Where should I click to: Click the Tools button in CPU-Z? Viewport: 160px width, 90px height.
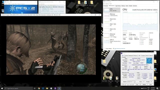[137, 84]
